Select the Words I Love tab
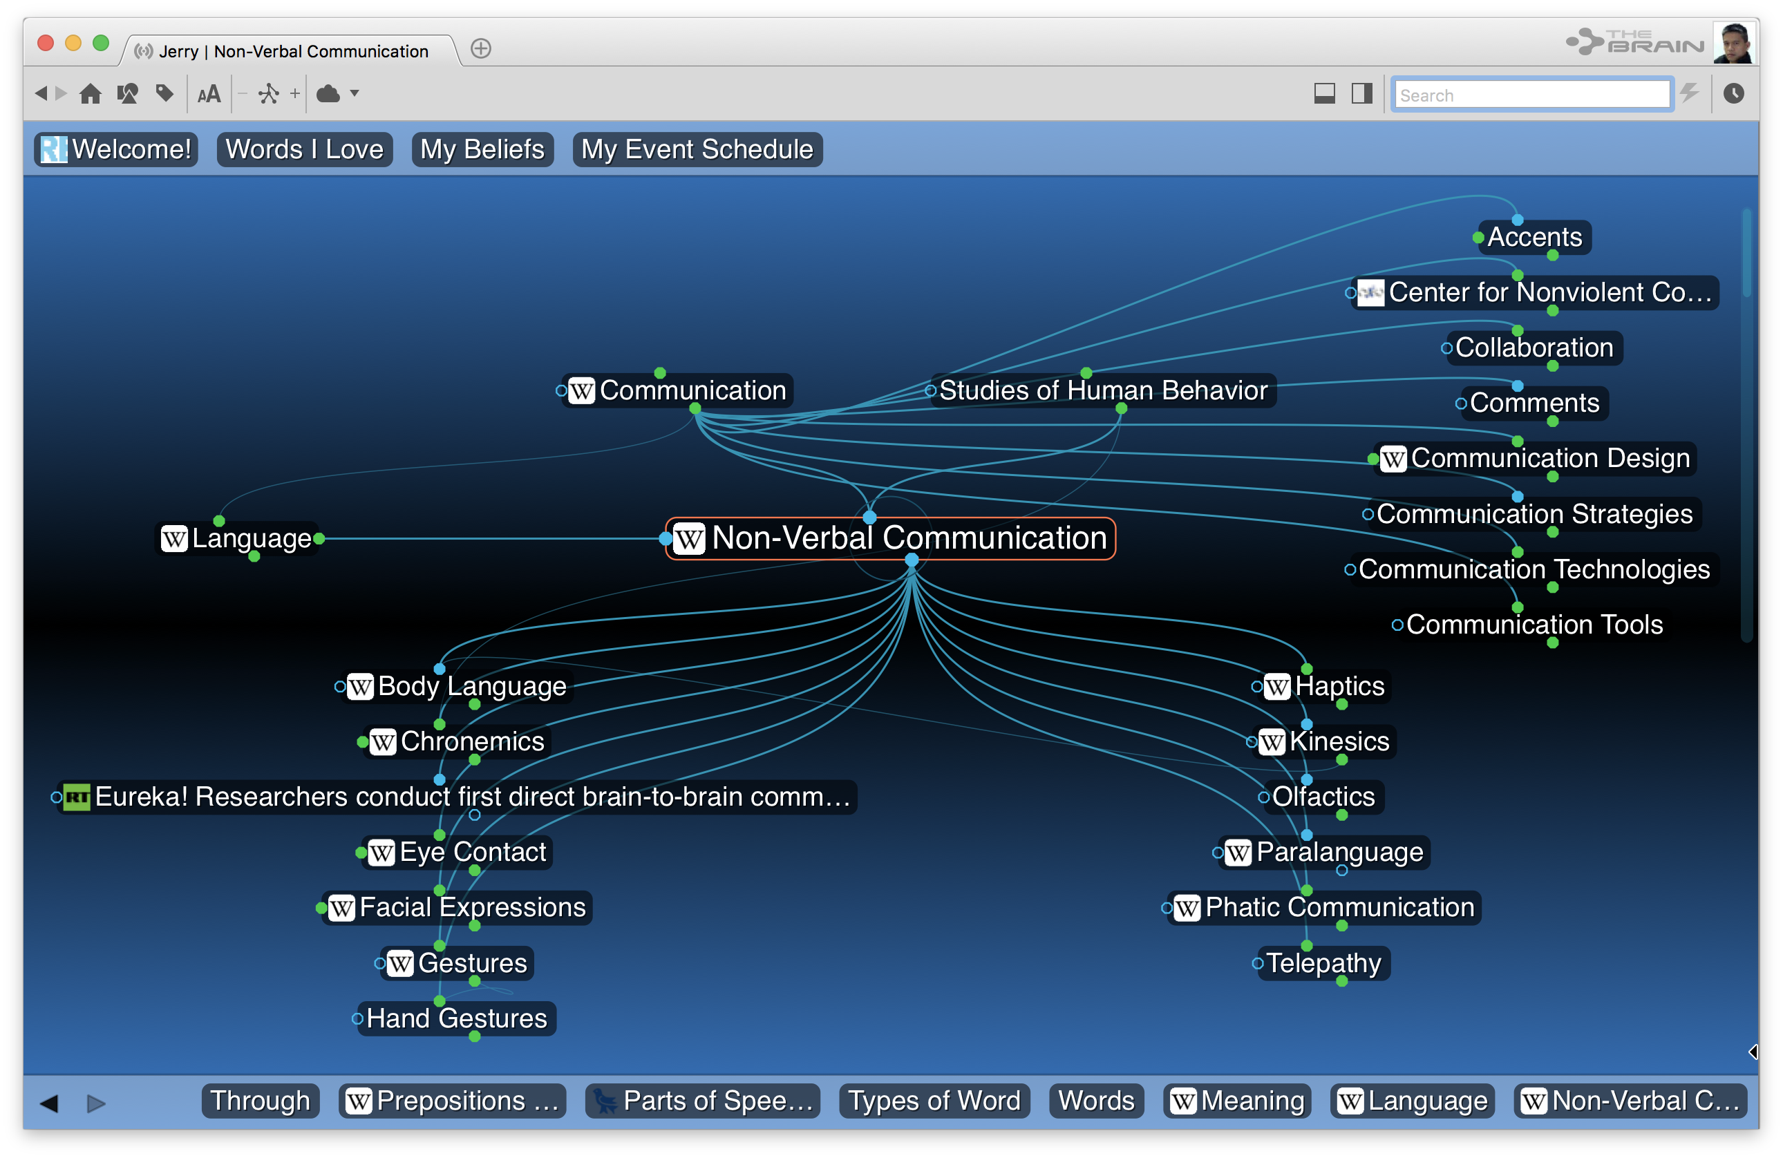The height and width of the screenshot is (1158, 1783). (x=303, y=148)
